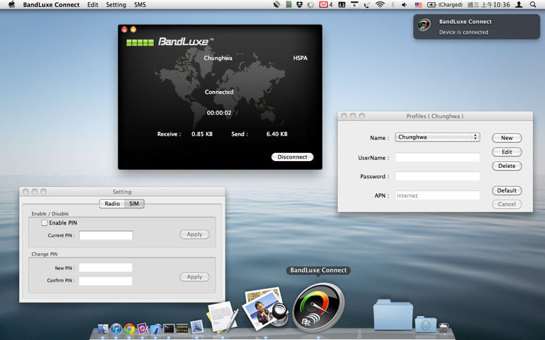Open the profile Name dropdown Chunghwa
This screenshot has height=340, width=545.
437,137
